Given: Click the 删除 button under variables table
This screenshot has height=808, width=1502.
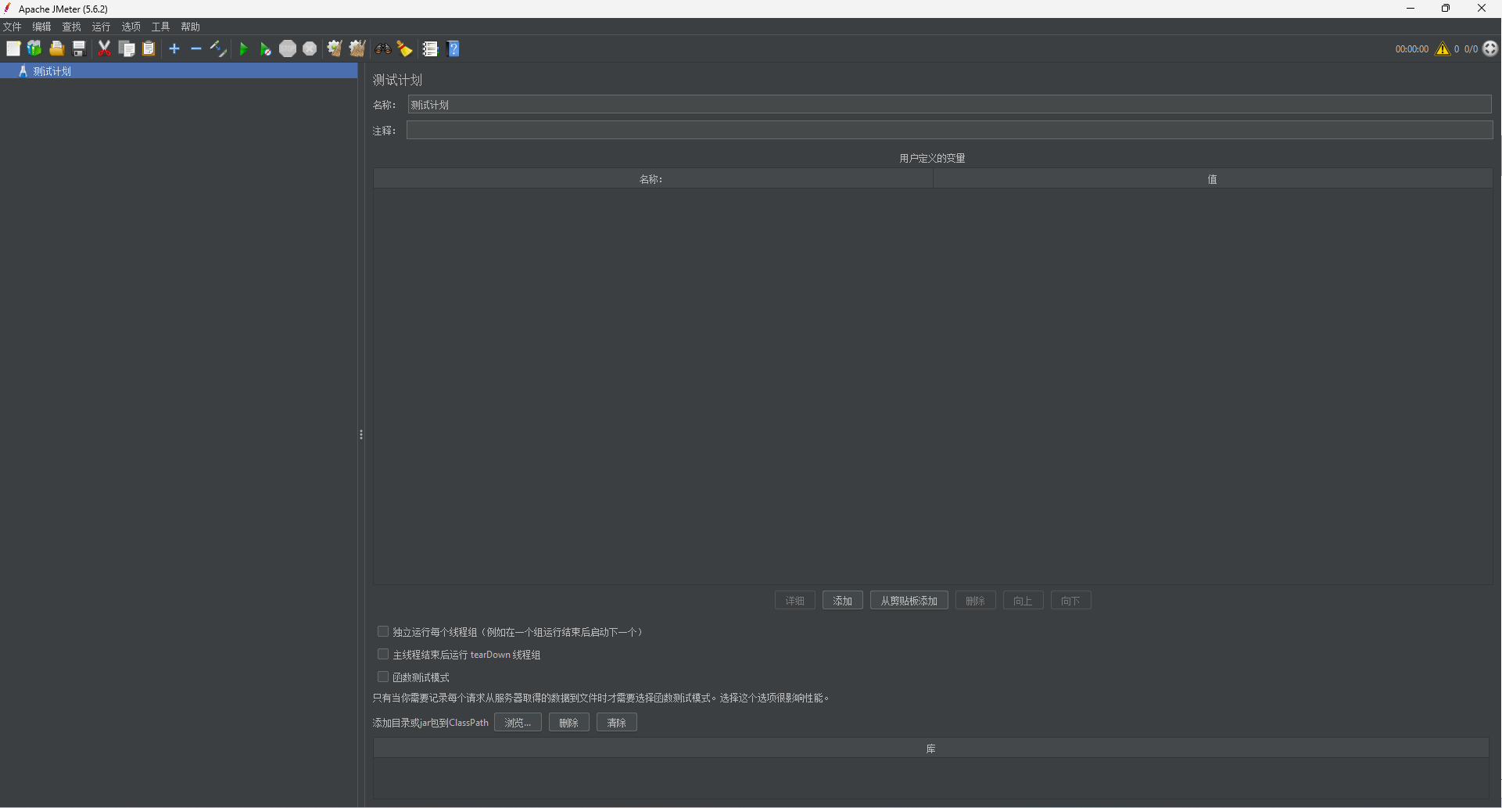Looking at the screenshot, I should tap(975, 601).
